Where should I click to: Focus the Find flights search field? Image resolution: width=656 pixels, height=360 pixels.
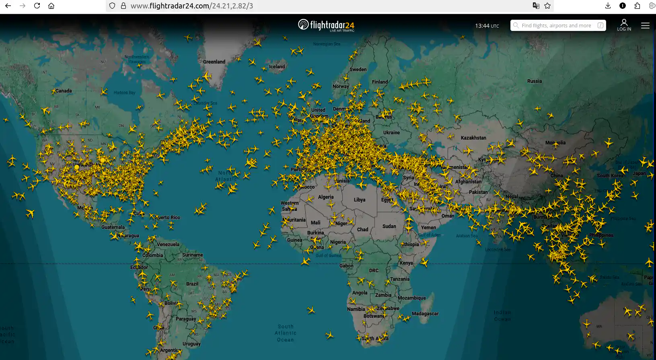[556, 25]
